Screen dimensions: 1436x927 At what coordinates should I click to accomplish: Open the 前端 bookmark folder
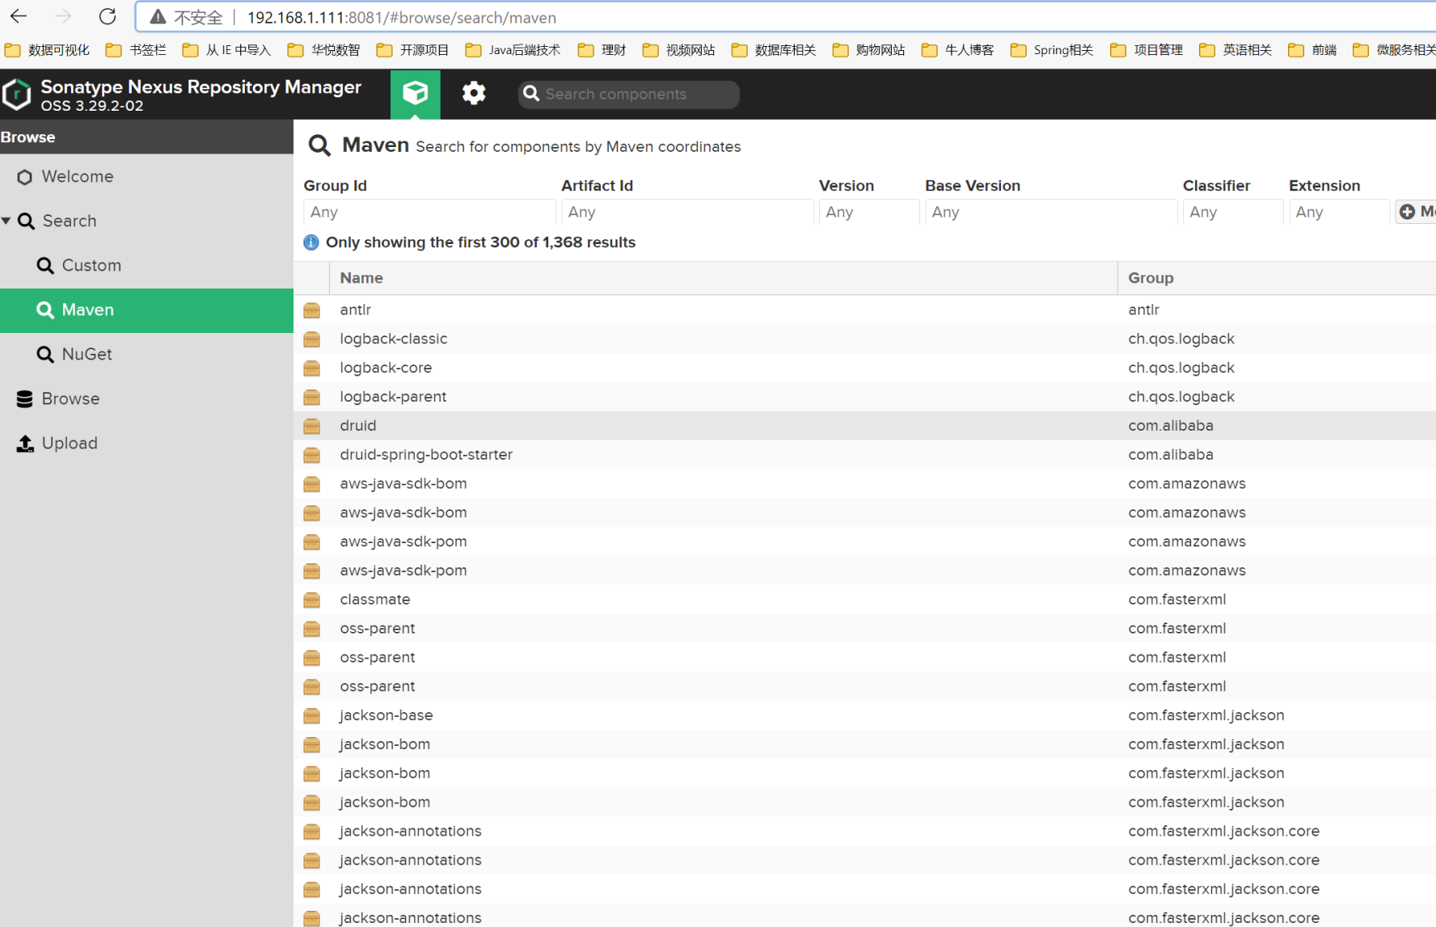pyautogui.click(x=1312, y=50)
